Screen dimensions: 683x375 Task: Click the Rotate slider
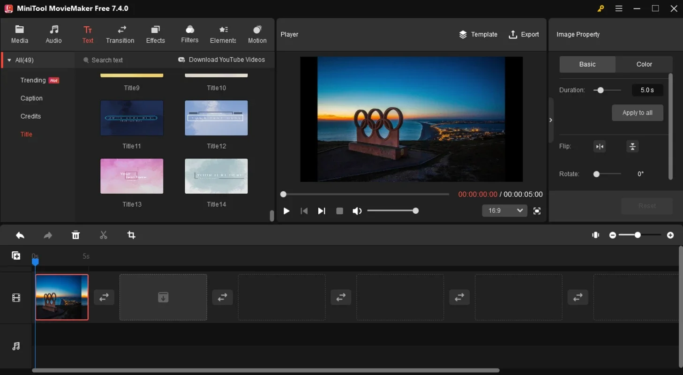point(608,174)
